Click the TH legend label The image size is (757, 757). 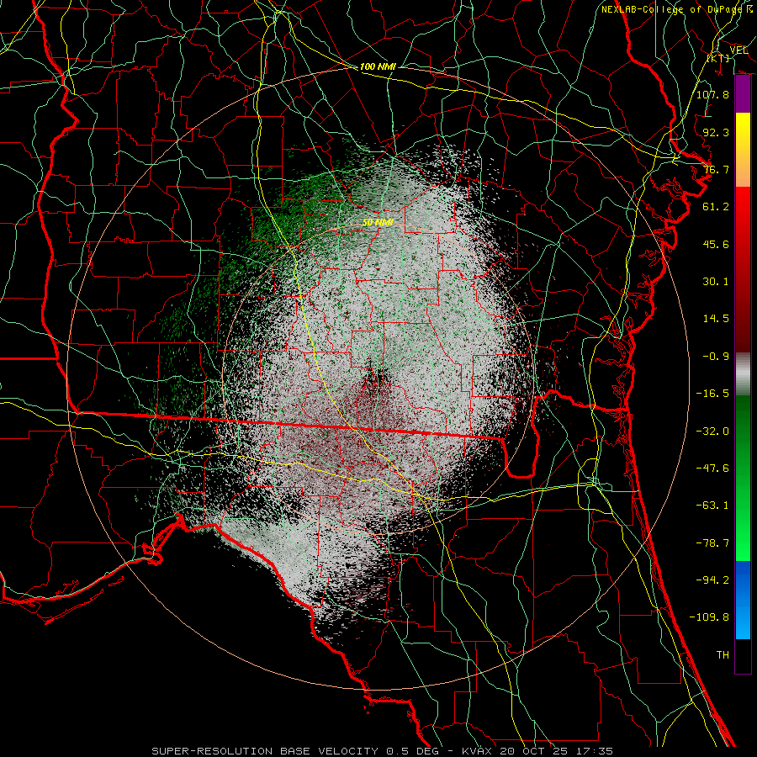723,655
